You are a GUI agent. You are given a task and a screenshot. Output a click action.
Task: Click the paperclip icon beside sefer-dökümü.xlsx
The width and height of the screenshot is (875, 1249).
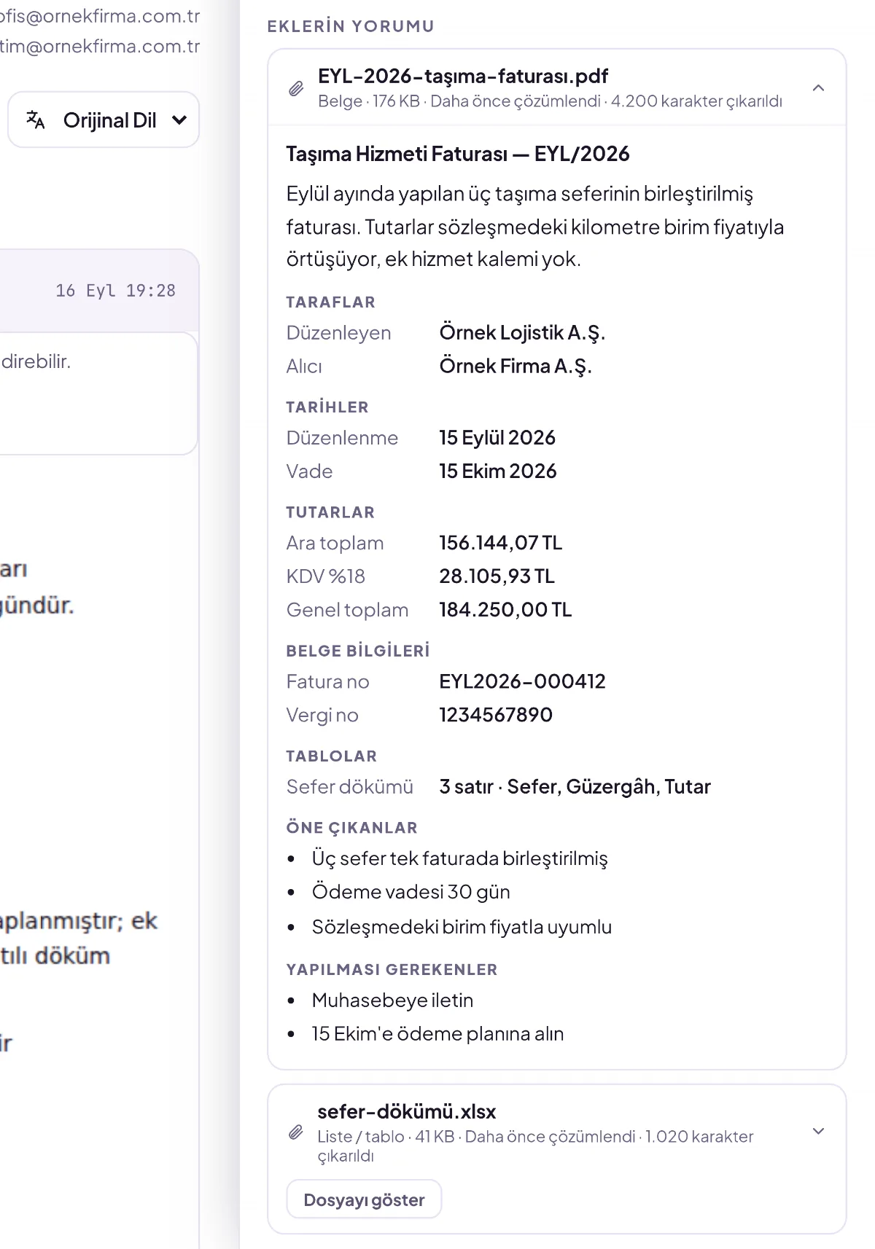coord(296,1132)
